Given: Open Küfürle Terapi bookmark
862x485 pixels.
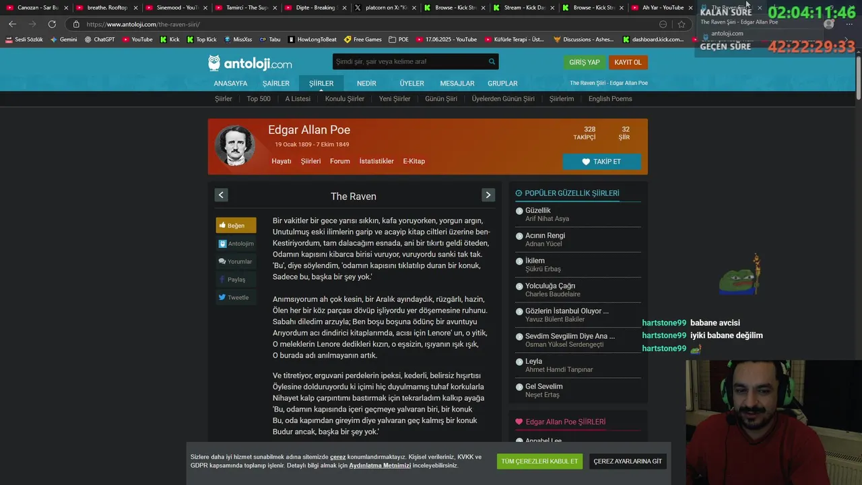Looking at the screenshot, I should [514, 40].
